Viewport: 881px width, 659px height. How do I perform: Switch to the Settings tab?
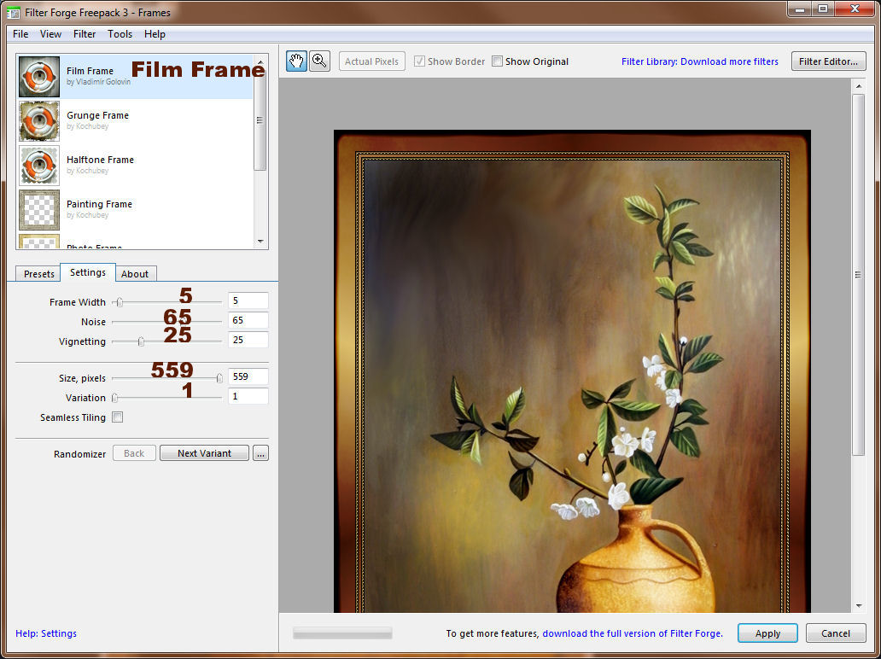[x=88, y=272]
